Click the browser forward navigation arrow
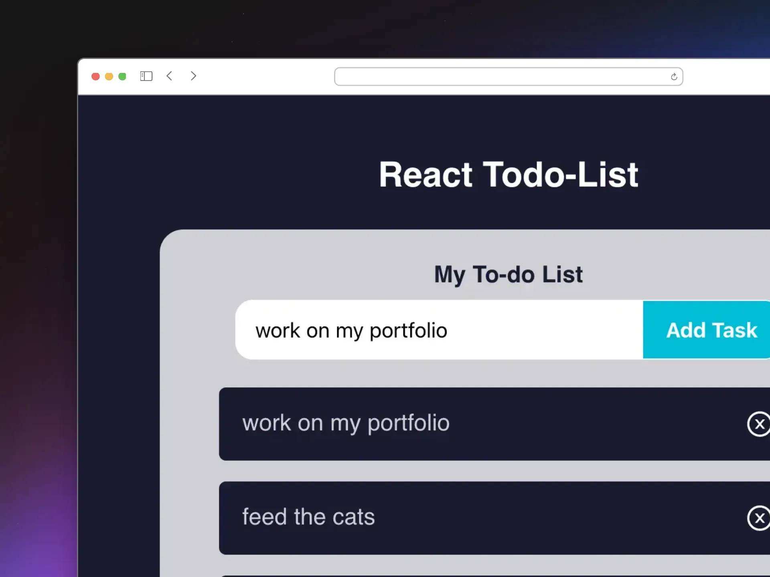The width and height of the screenshot is (770, 577). pos(193,76)
